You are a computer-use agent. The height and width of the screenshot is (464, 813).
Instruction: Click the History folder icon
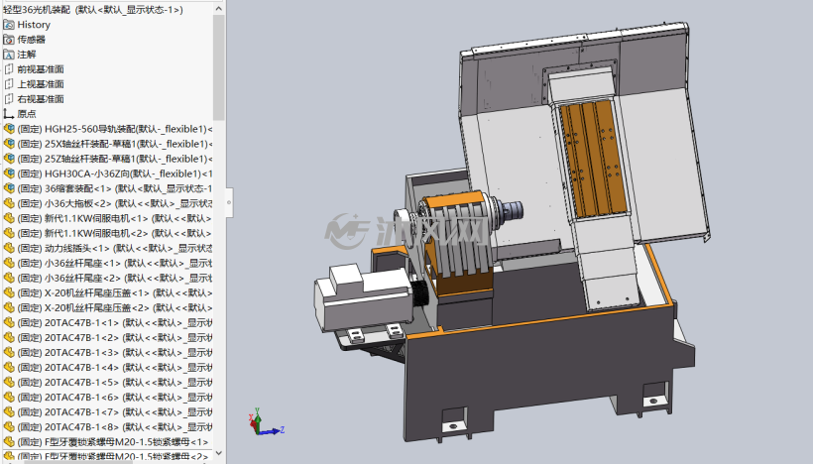pyautogui.click(x=8, y=25)
